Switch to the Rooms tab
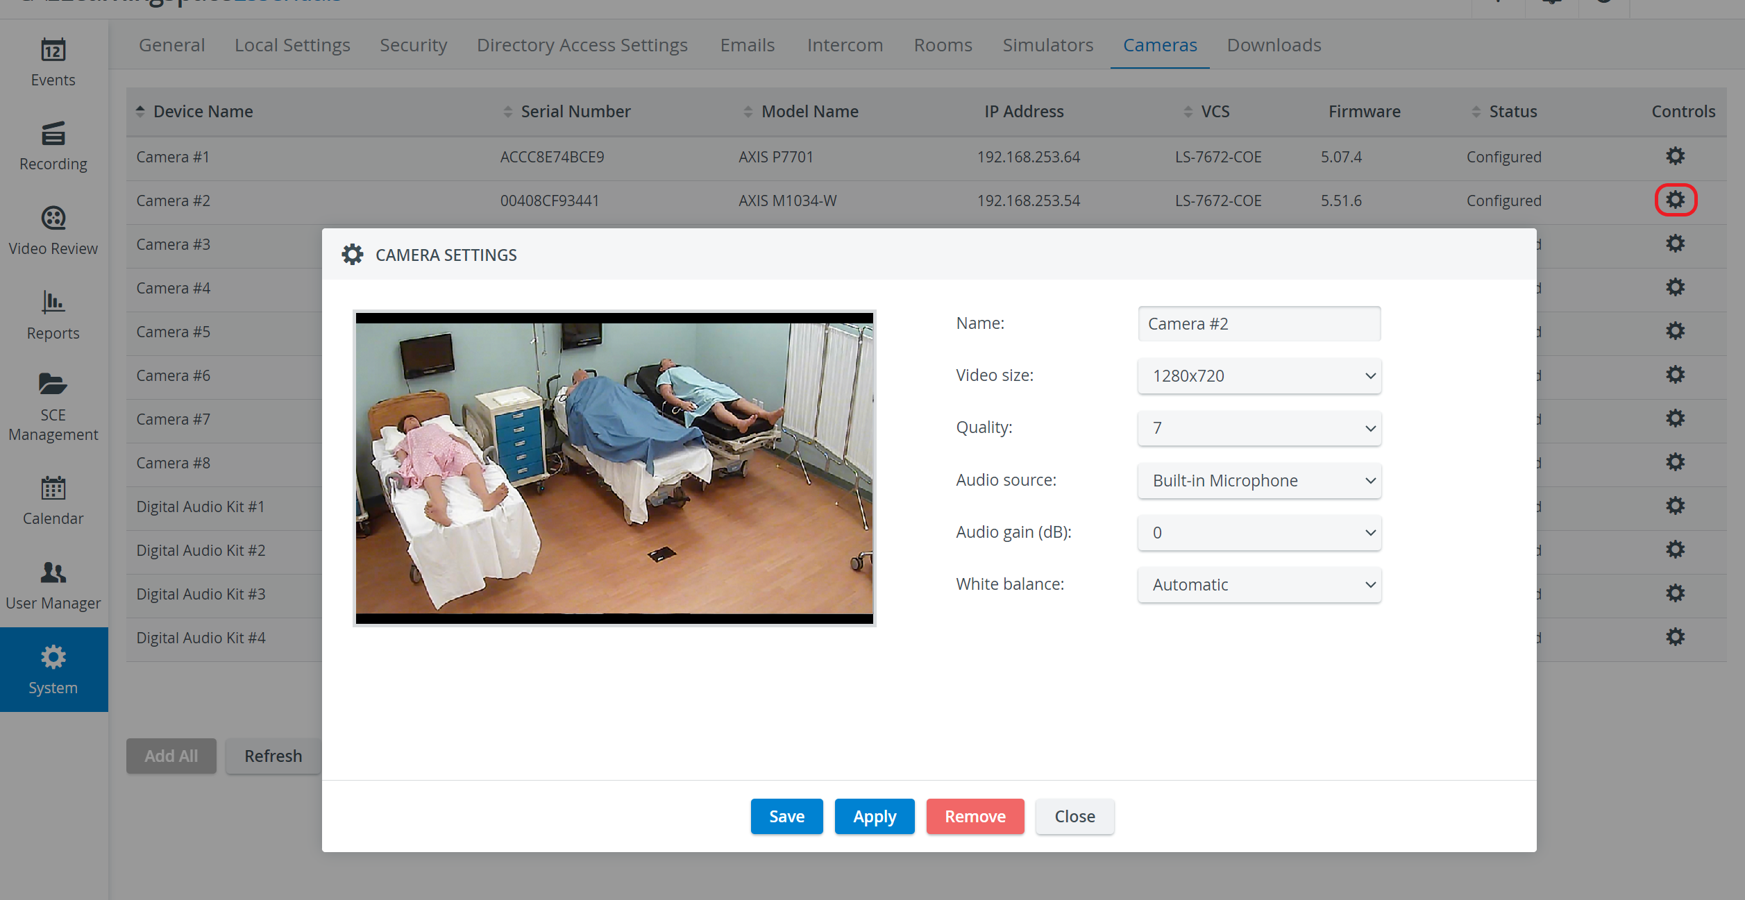The height and width of the screenshot is (900, 1745). click(x=943, y=45)
